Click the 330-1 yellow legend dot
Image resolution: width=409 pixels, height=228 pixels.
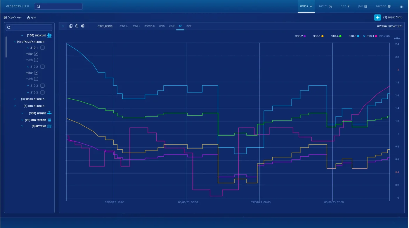(323, 36)
